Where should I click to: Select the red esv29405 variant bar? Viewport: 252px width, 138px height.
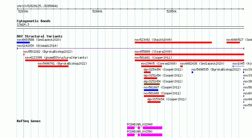pyautogui.click(x=151, y=66)
